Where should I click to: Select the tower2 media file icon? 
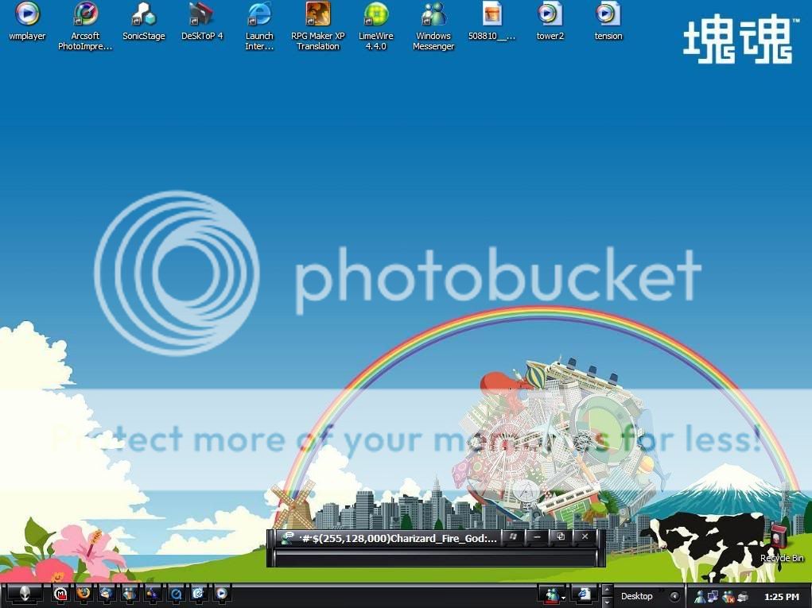(x=550, y=14)
